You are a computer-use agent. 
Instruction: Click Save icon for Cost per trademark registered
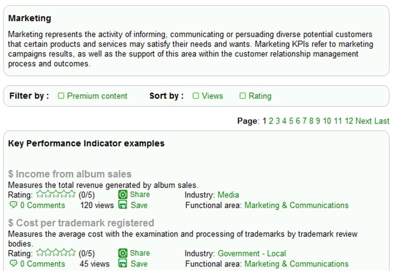coord(122,264)
